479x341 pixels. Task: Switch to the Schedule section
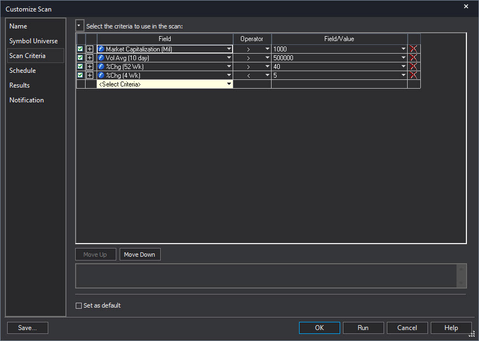point(22,71)
